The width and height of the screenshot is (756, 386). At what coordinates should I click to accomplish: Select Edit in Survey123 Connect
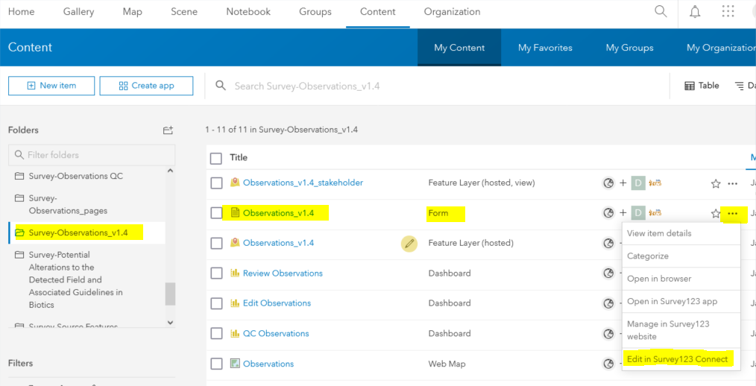click(678, 359)
